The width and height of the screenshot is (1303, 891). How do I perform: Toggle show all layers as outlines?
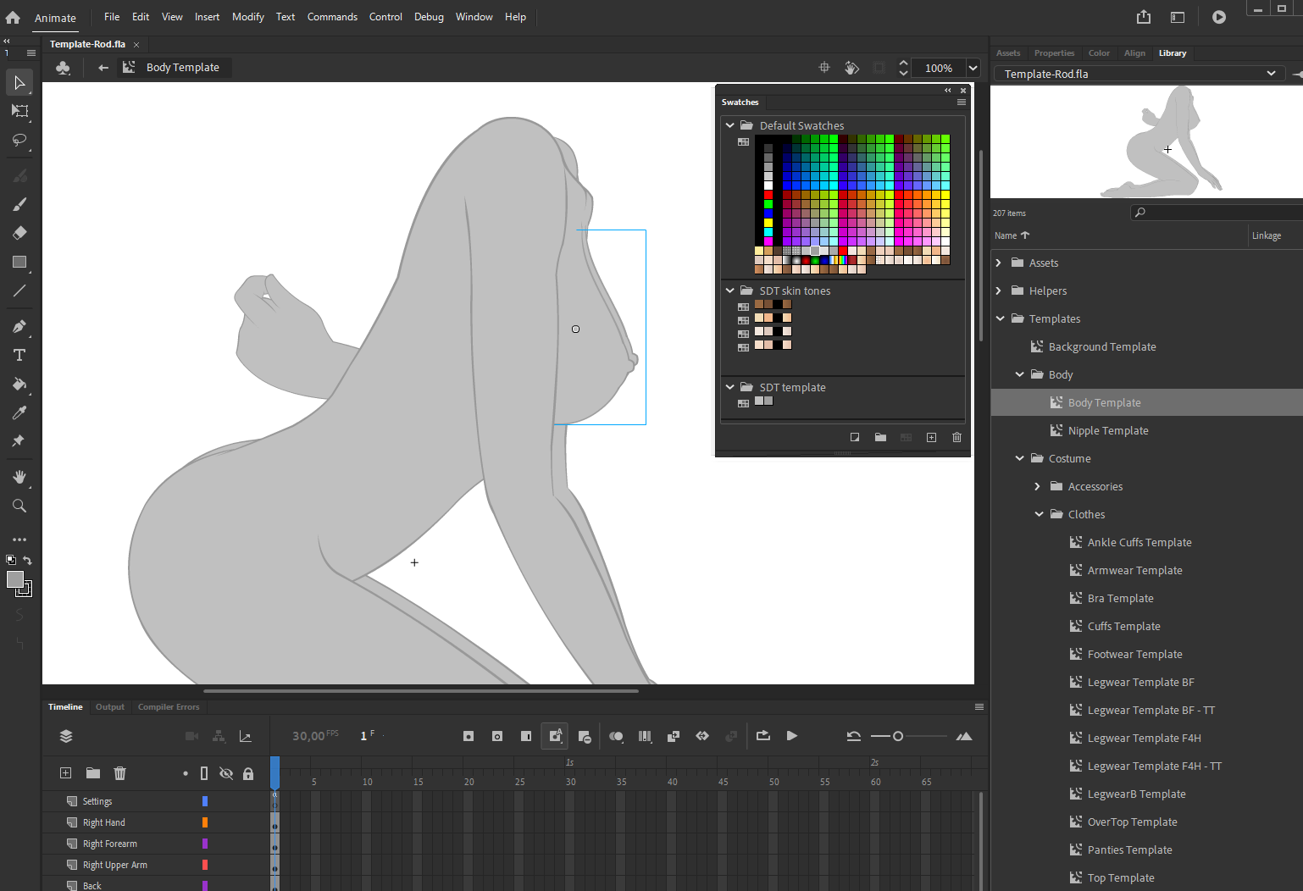pos(204,773)
